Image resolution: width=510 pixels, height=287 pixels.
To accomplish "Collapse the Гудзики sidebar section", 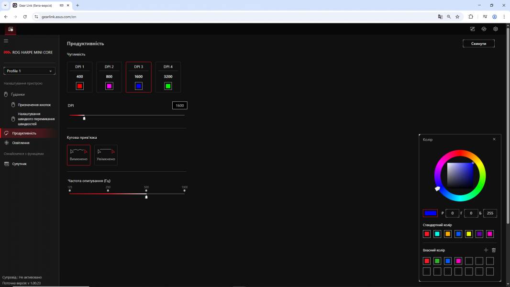I will click(18, 94).
